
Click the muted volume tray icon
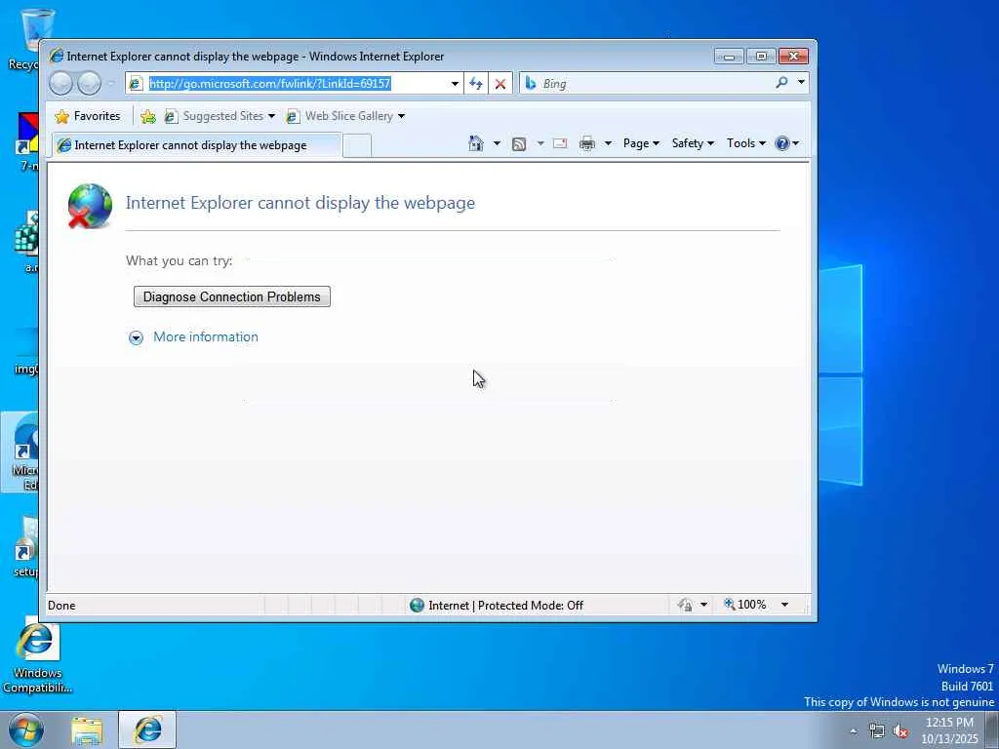900,731
